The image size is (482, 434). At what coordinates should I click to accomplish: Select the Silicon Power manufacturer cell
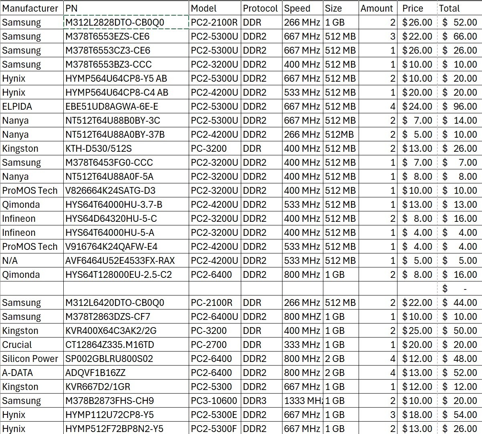(x=32, y=359)
